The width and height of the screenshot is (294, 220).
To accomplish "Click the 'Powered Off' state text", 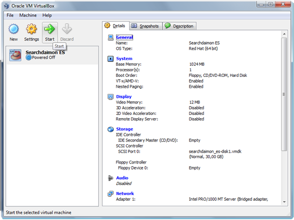I will [44, 58].
